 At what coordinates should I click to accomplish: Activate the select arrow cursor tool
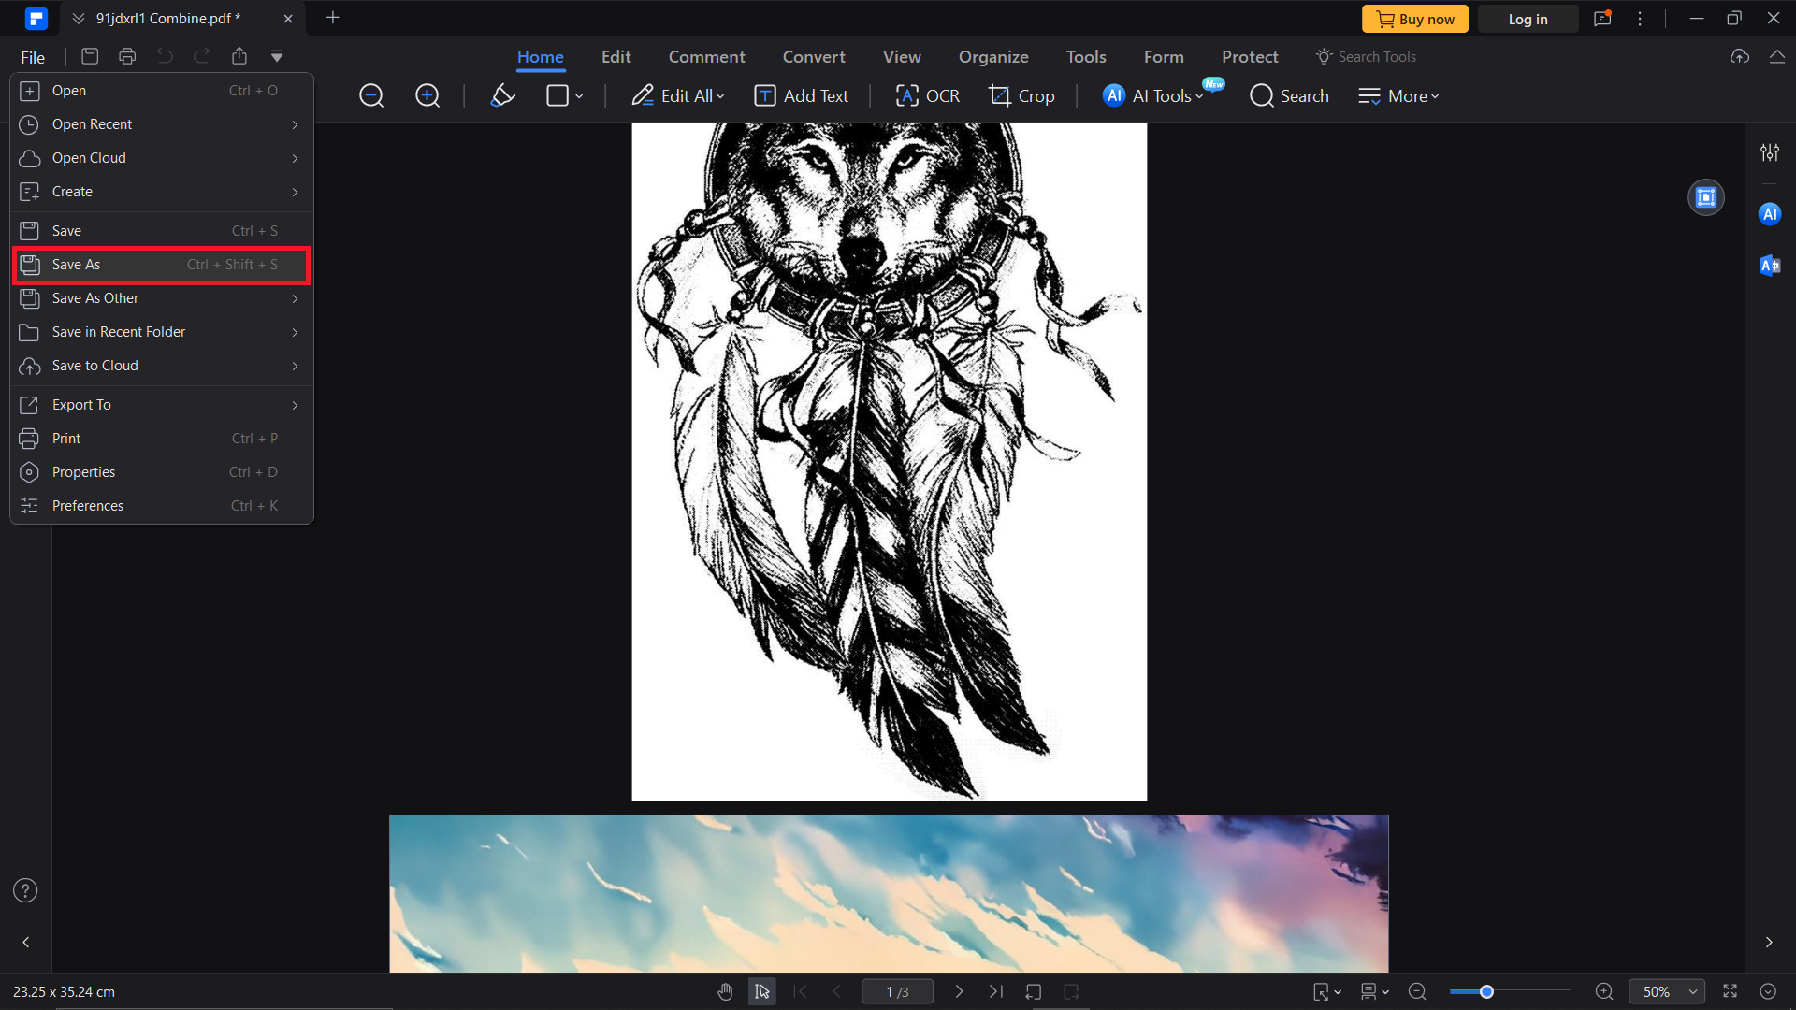(x=761, y=991)
